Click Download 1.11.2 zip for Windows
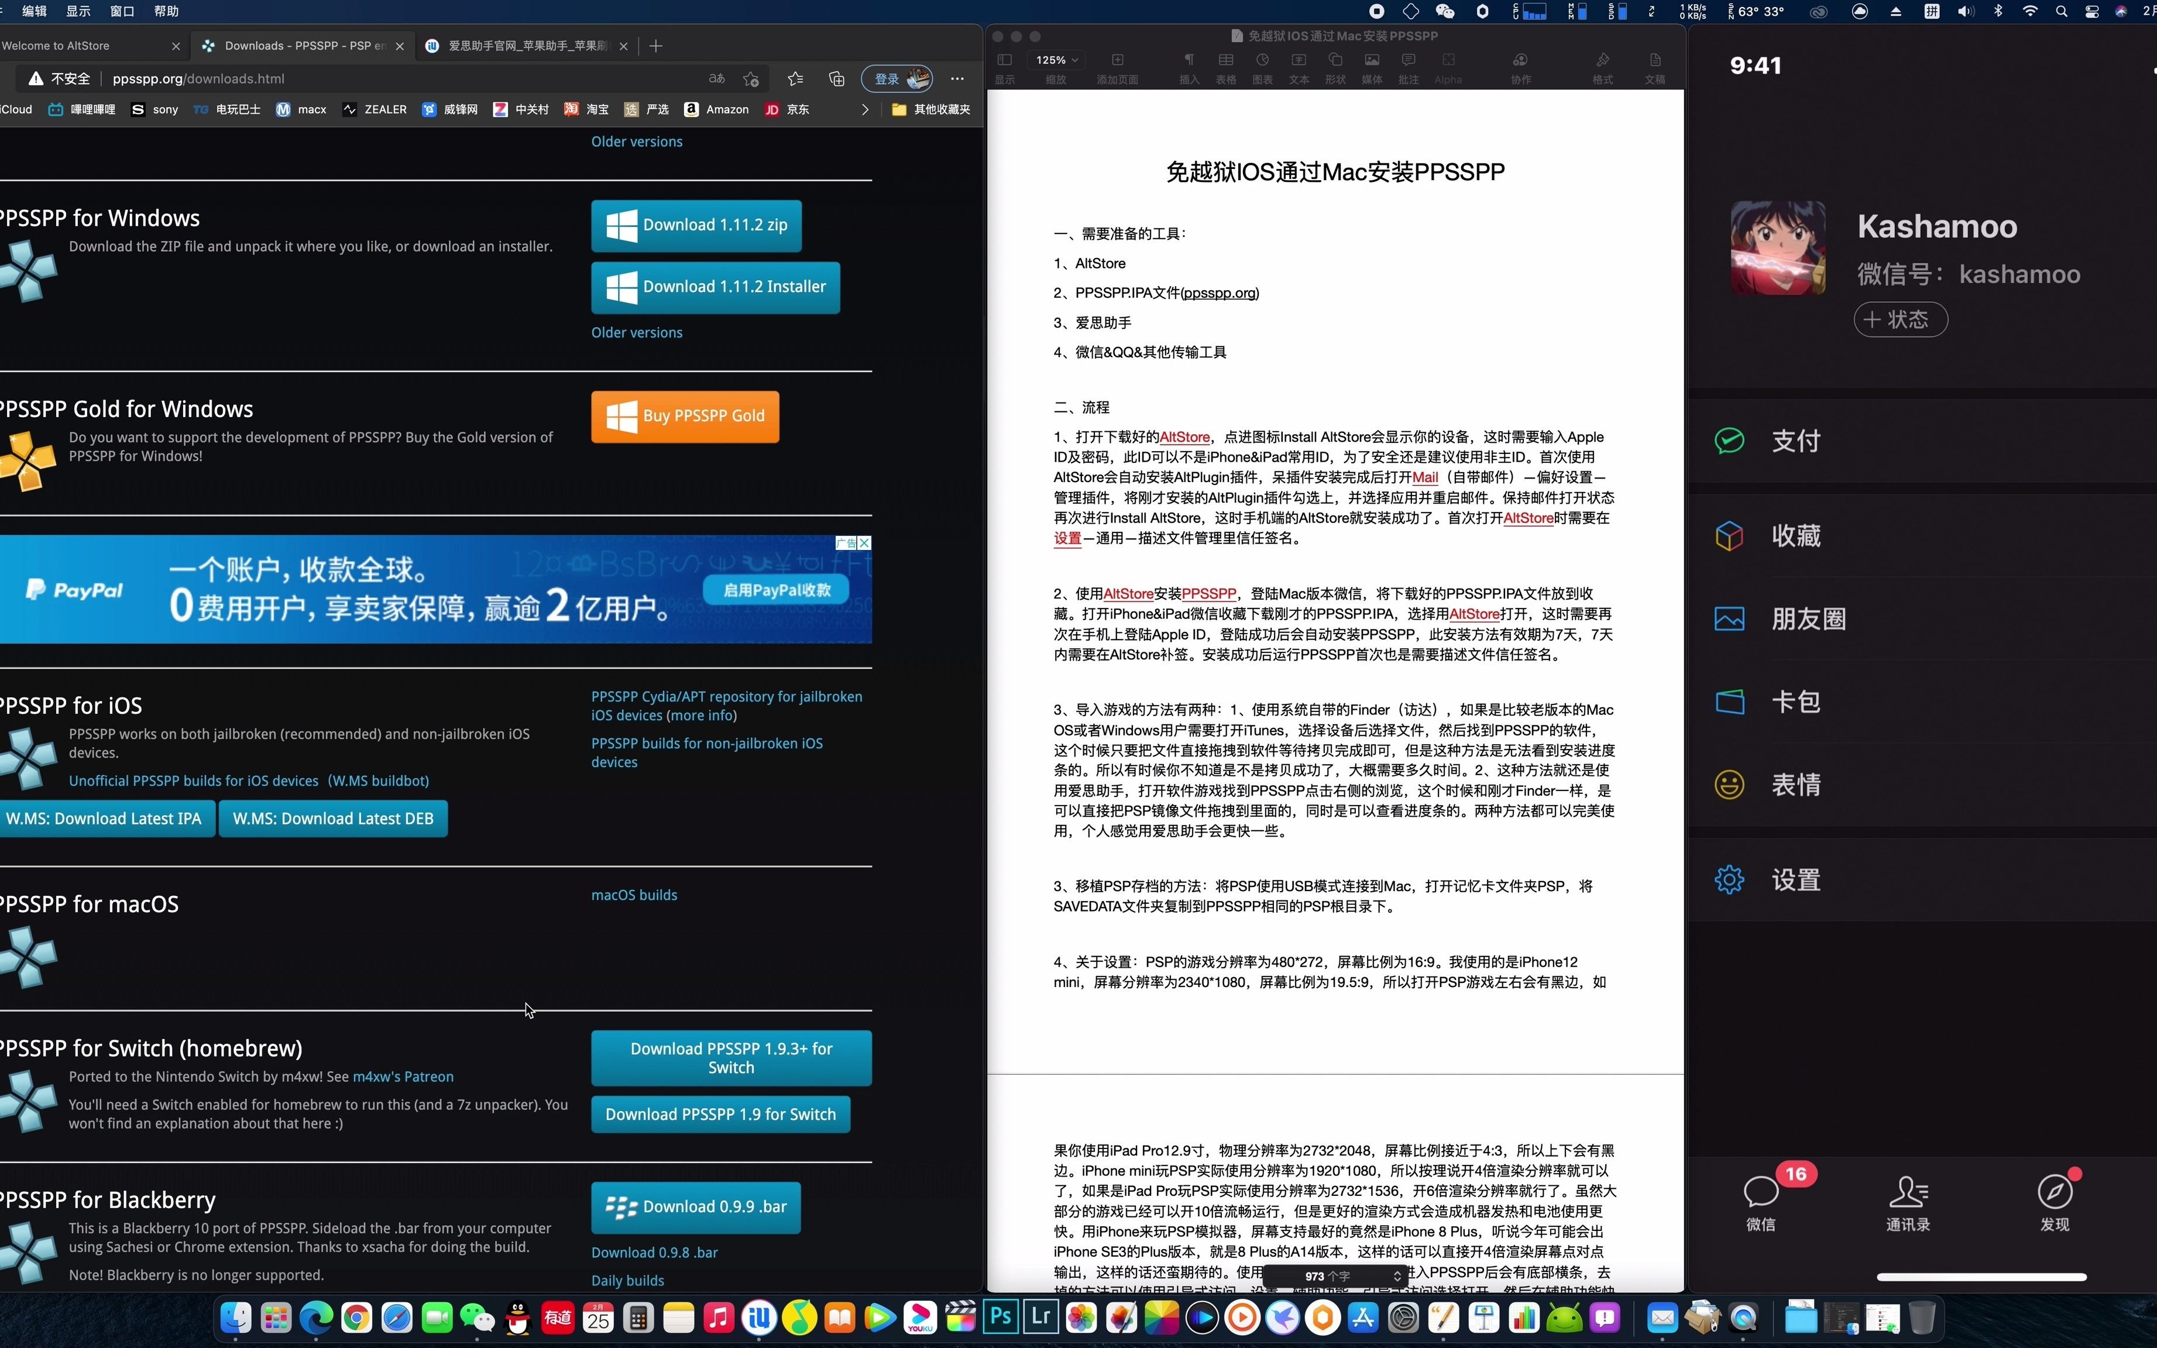This screenshot has height=1348, width=2157. click(696, 226)
